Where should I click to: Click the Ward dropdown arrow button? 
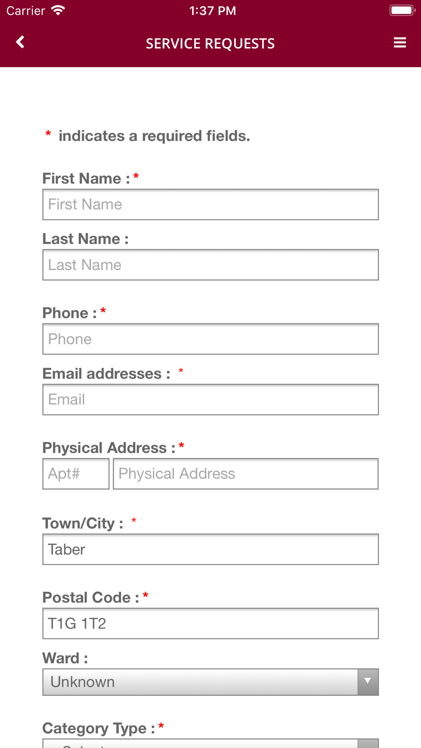click(368, 682)
